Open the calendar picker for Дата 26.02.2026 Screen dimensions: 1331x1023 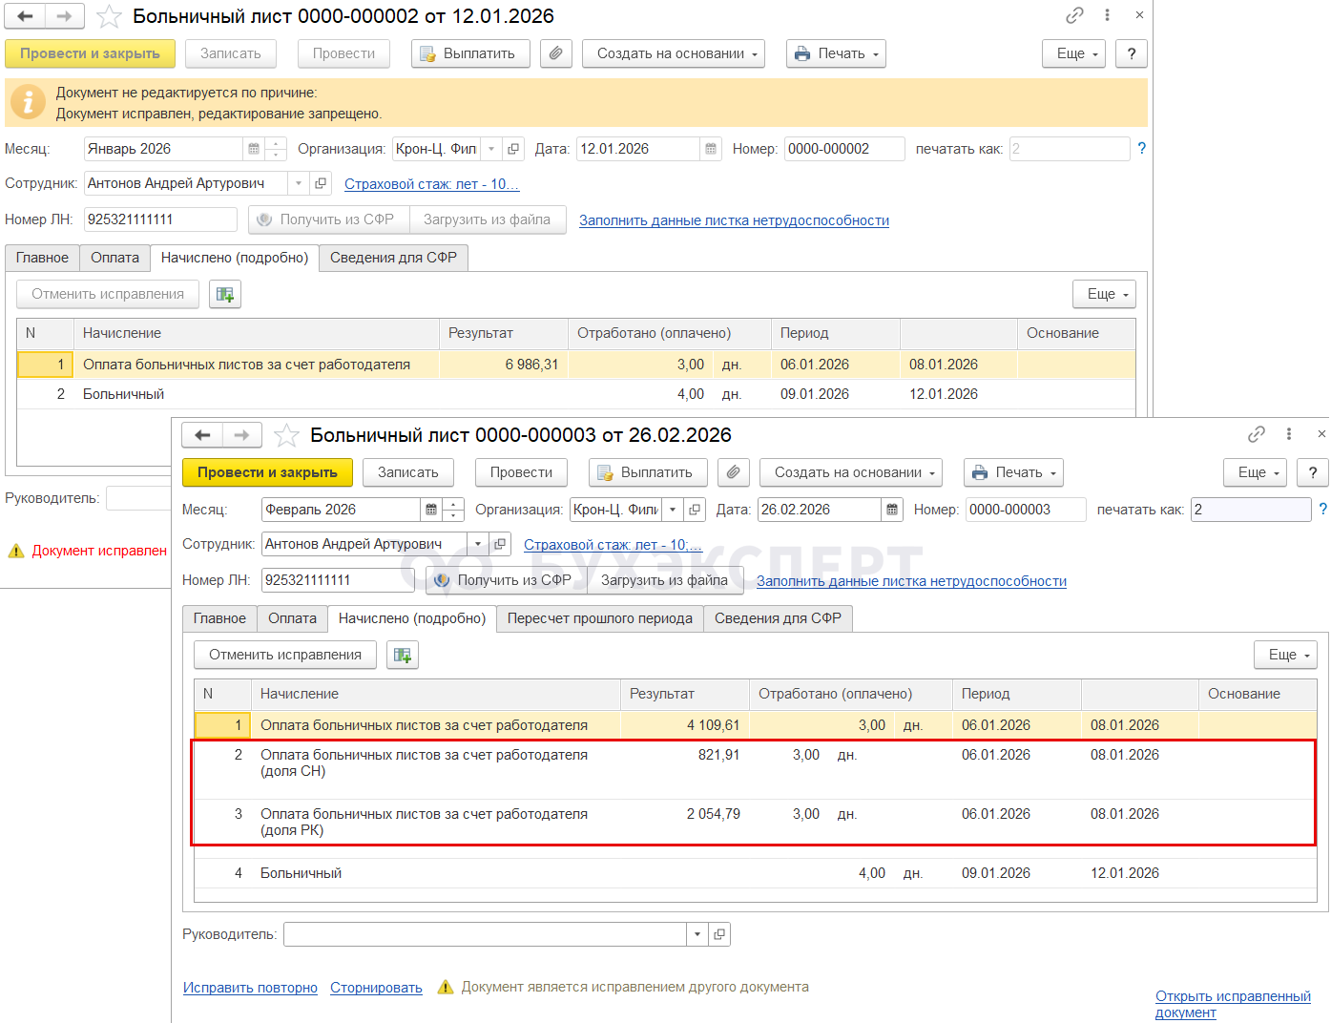pyautogui.click(x=892, y=510)
